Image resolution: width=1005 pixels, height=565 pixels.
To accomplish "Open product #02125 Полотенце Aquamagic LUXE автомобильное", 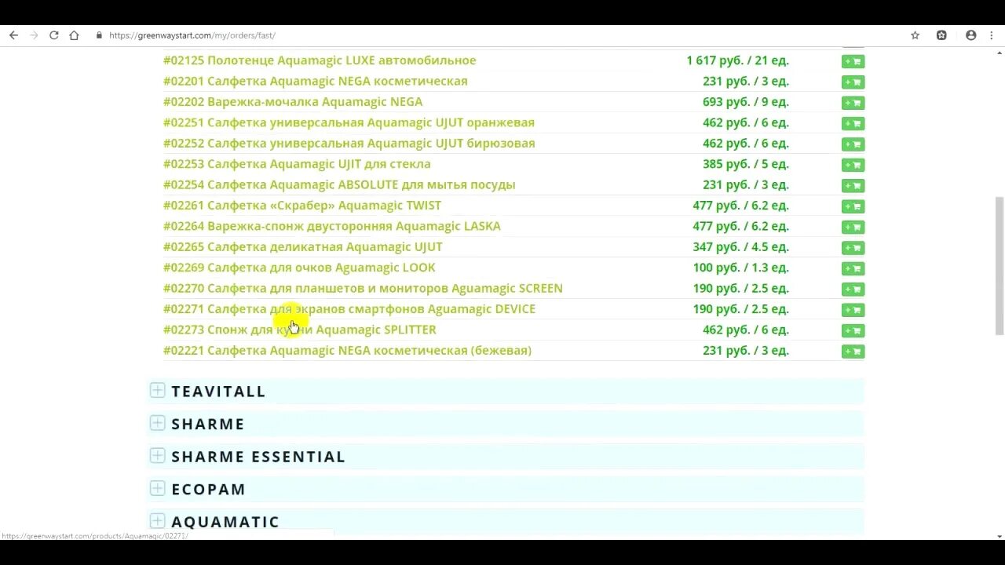I will (x=320, y=60).
